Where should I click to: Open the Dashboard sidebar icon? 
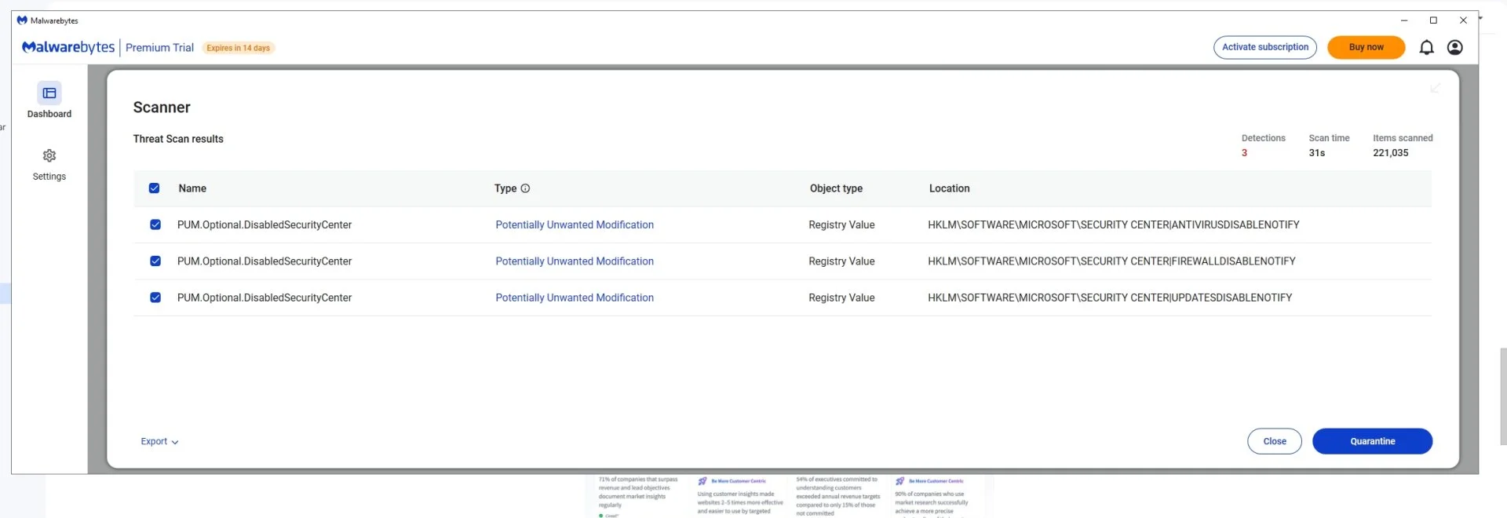[x=49, y=93]
